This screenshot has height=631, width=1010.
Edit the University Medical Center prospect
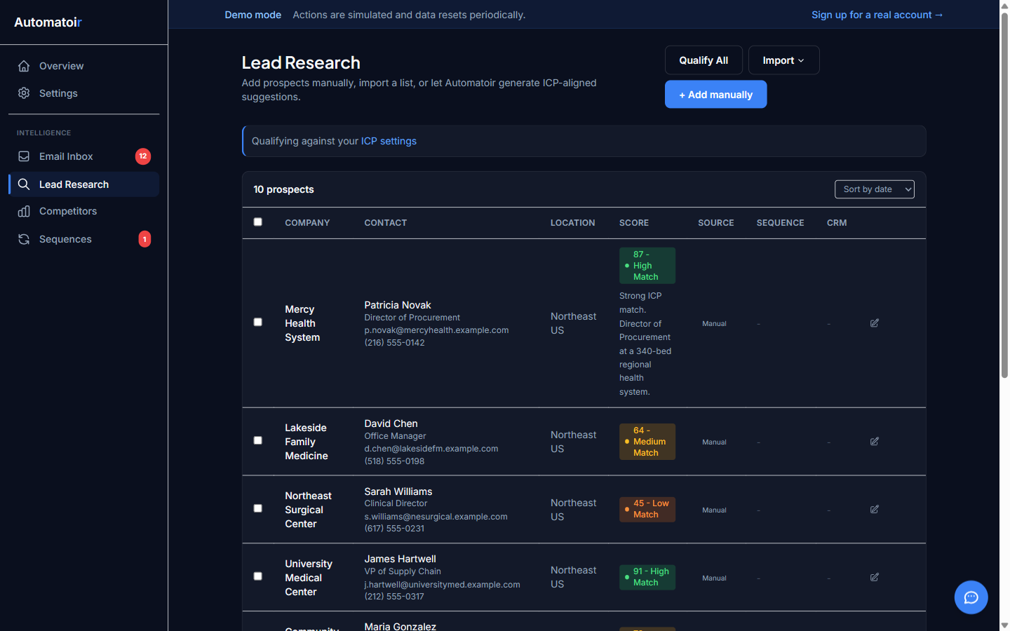click(x=875, y=578)
